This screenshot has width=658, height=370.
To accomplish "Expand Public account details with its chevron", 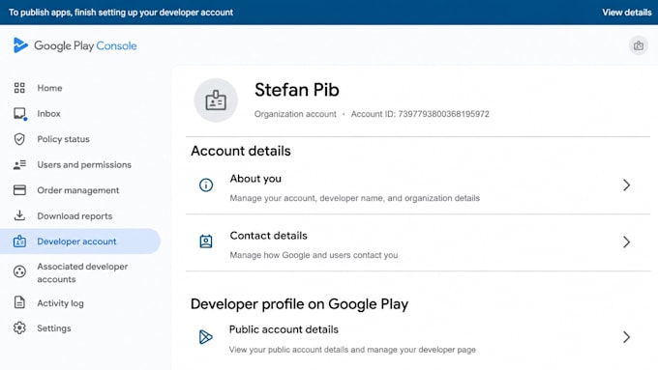I will point(626,337).
